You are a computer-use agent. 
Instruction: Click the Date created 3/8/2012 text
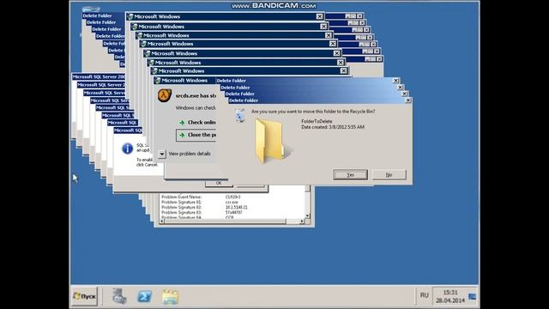tap(333, 127)
